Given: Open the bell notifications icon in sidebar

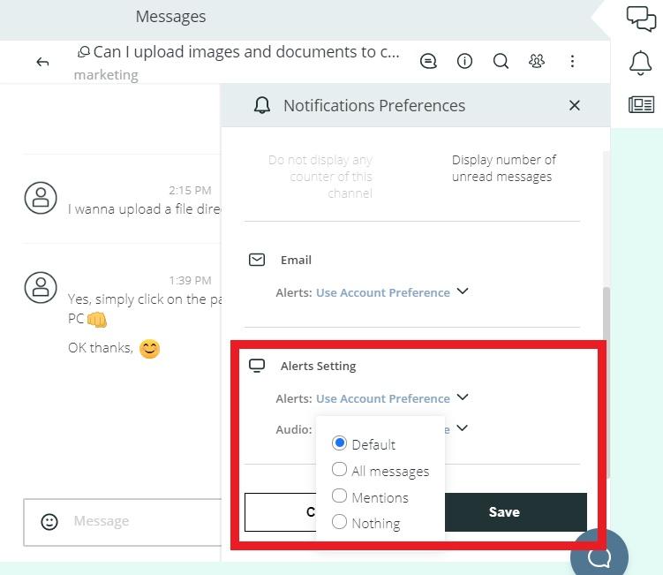Looking at the screenshot, I should pos(640,63).
